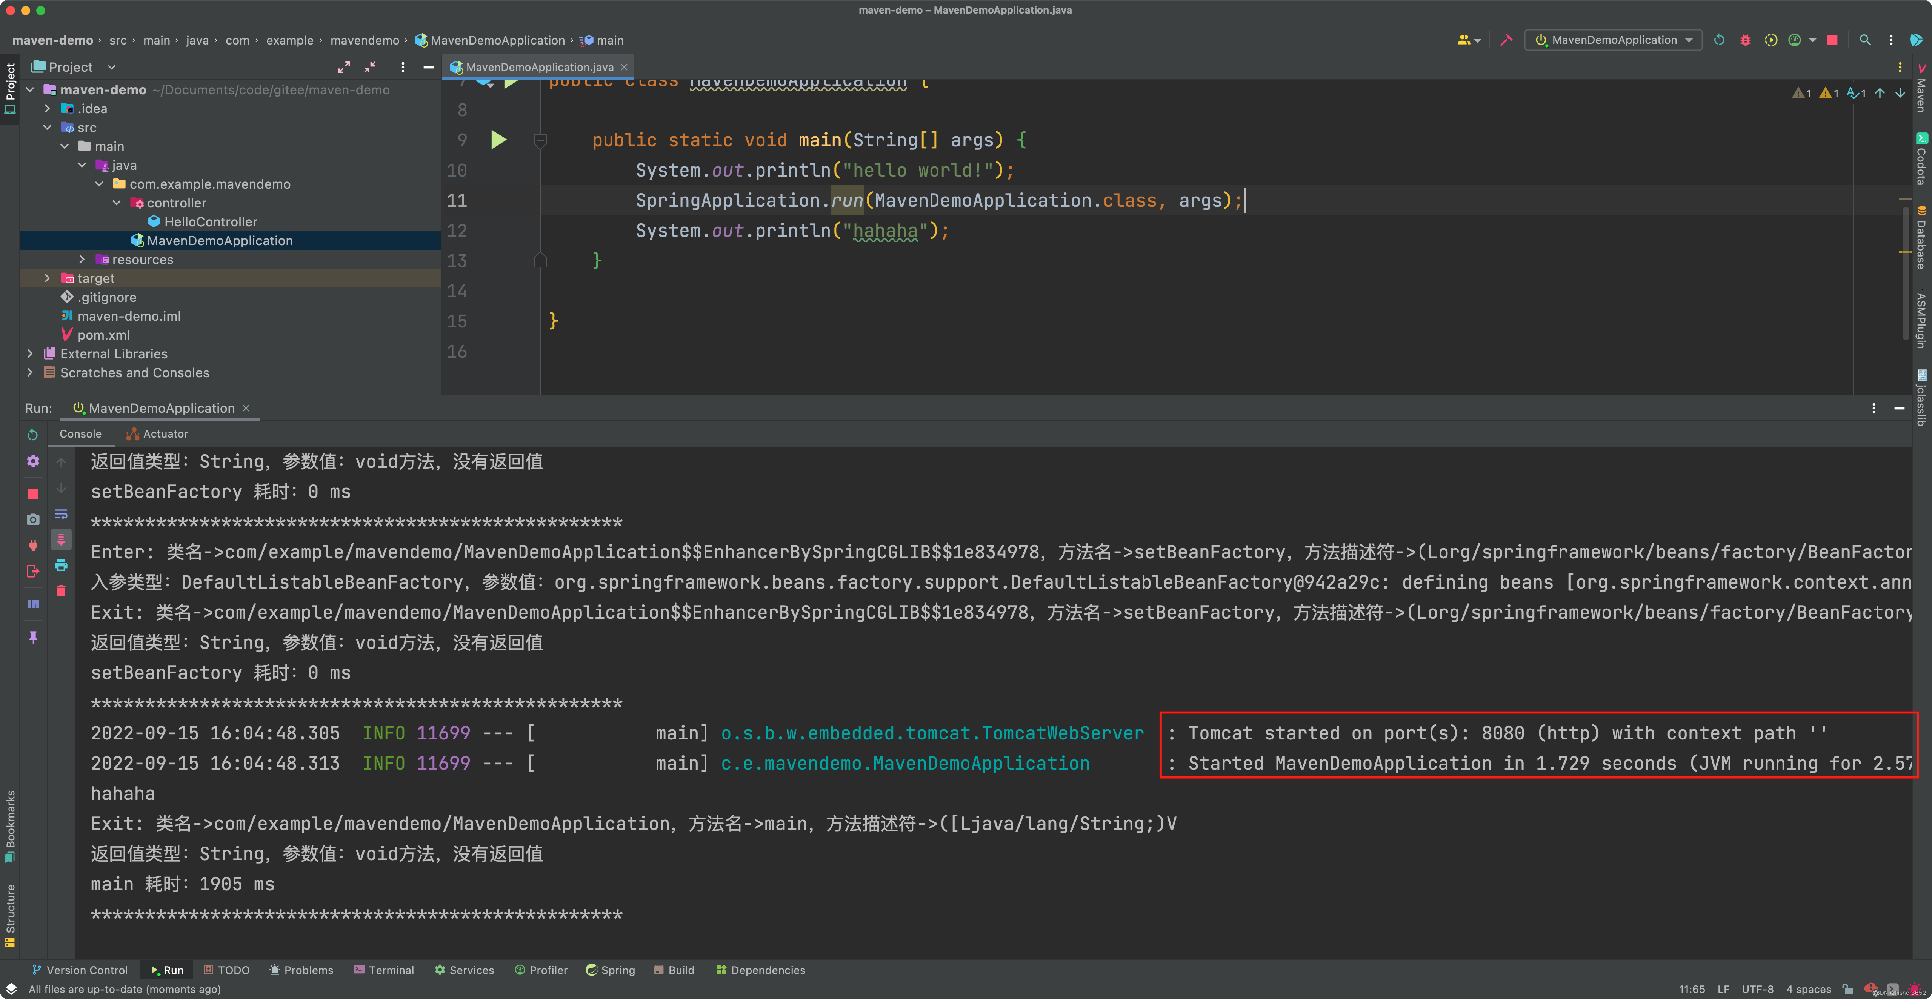Viewport: 1932px width, 999px height.
Task: Expand the .idea folder
Action: [48, 109]
